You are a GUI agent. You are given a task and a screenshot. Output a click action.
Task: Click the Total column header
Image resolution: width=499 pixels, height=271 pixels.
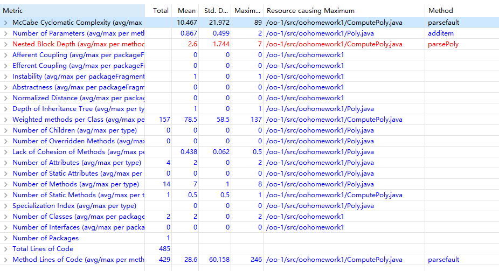click(160, 10)
